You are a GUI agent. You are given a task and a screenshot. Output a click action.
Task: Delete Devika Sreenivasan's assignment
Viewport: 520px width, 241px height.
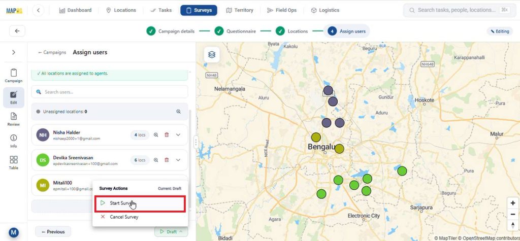167,160
